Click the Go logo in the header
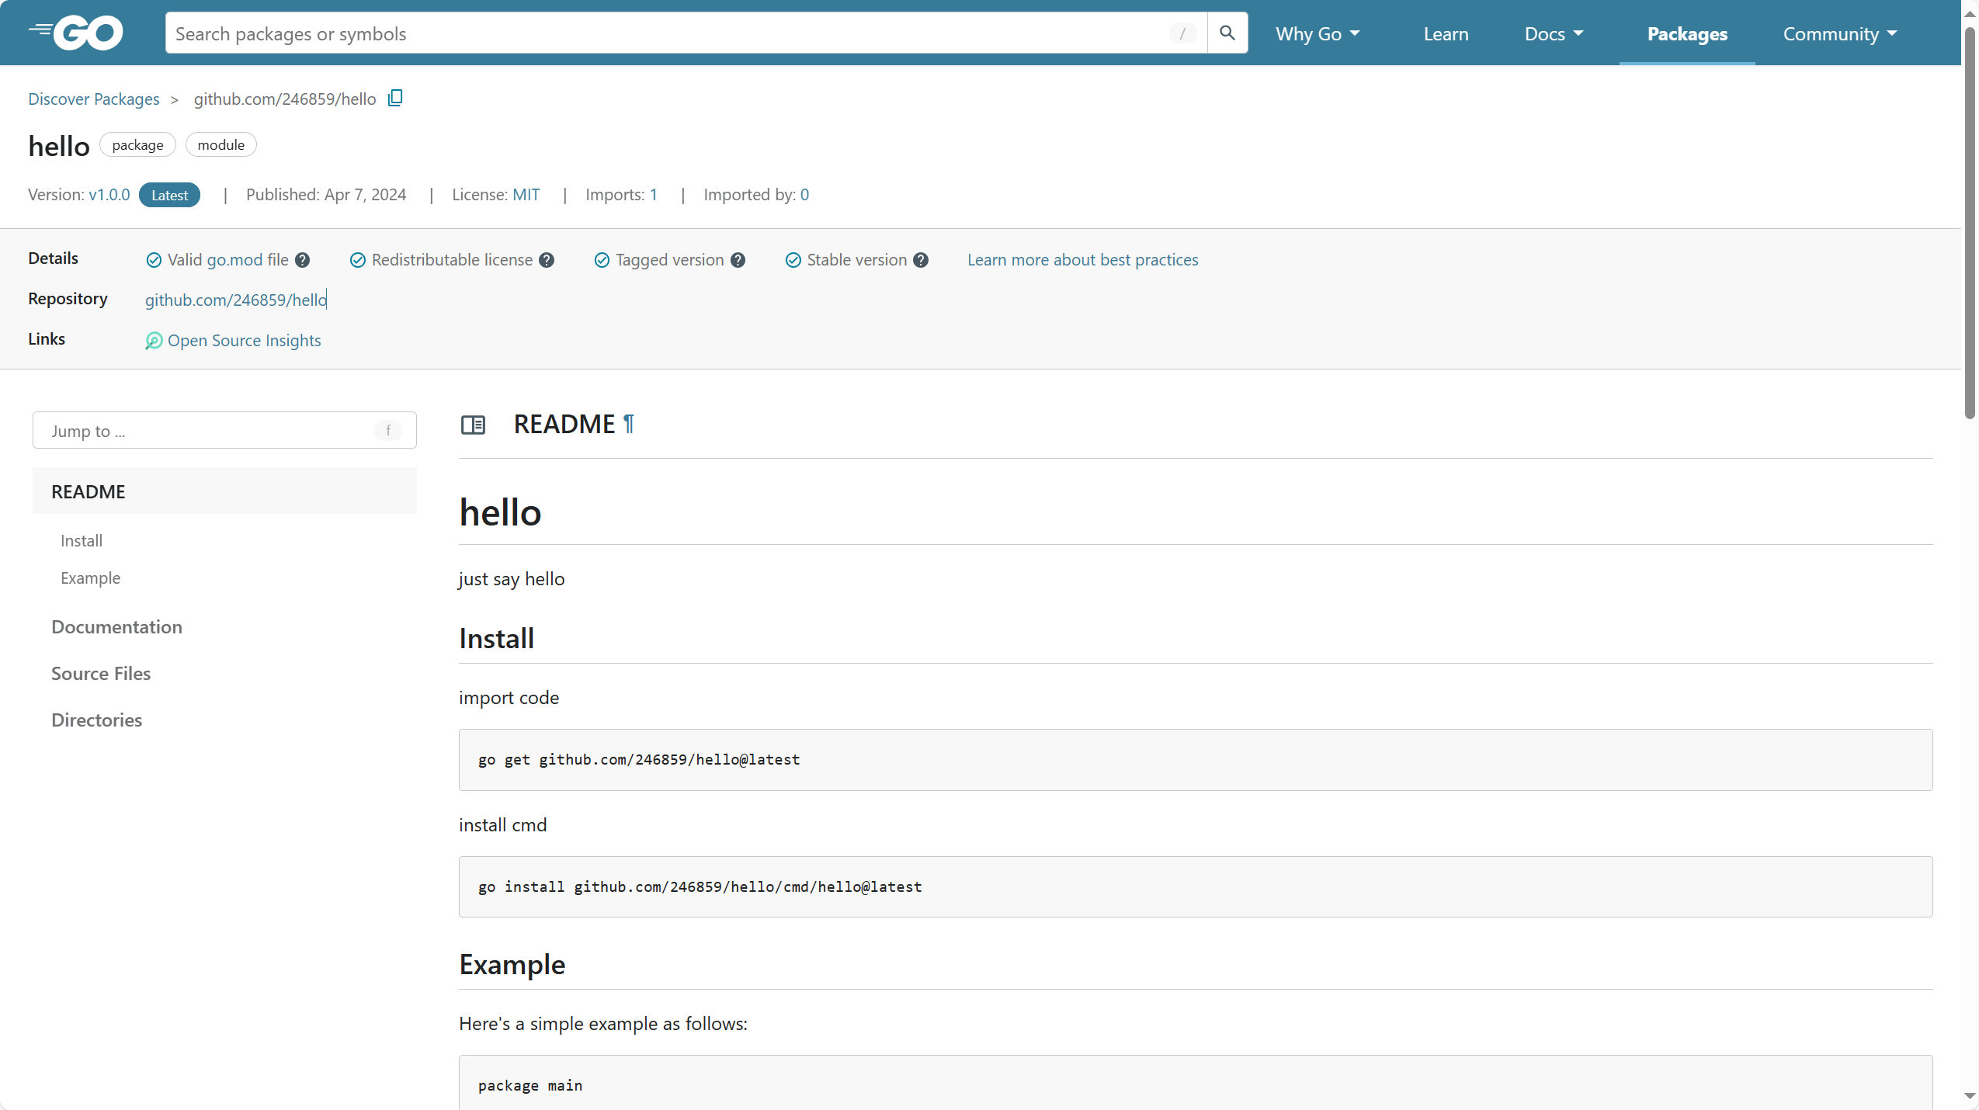This screenshot has height=1110, width=1979. [76, 33]
